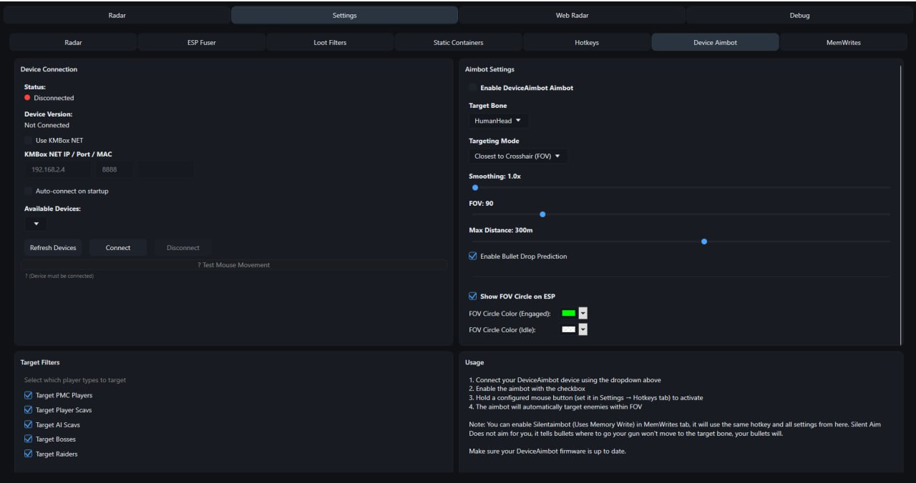Open the Idle FOV circle color dropdown arrow
The image size is (916, 483).
coord(583,329)
